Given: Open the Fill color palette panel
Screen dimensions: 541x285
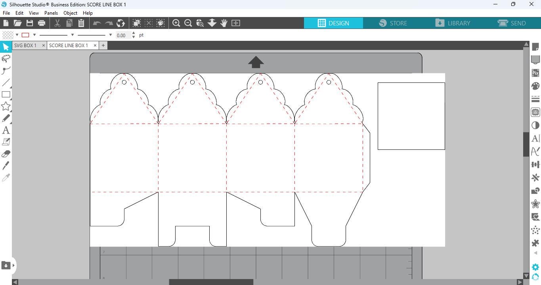Looking at the screenshot, I should pos(535,86).
